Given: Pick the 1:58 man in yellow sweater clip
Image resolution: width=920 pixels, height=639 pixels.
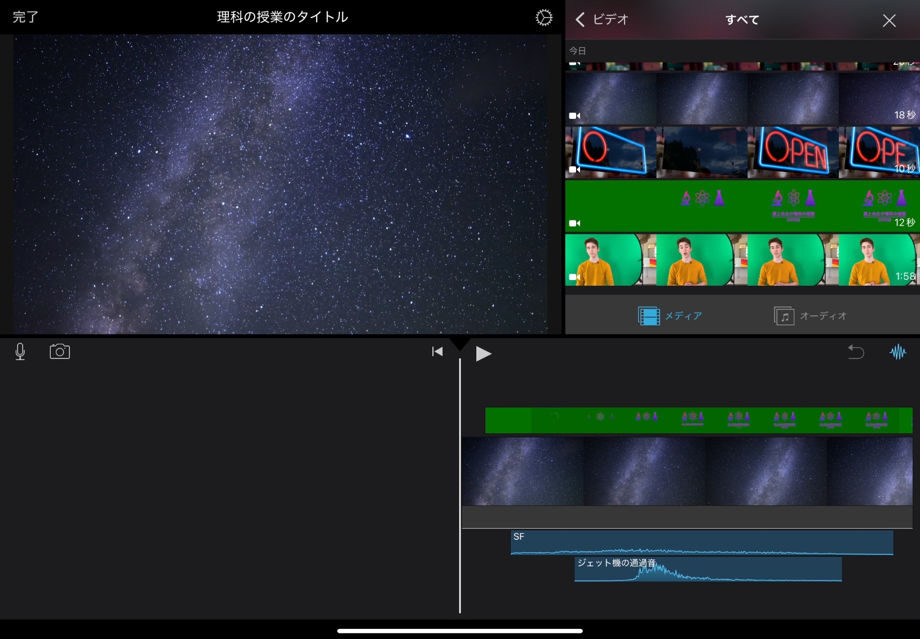Looking at the screenshot, I should point(742,260).
